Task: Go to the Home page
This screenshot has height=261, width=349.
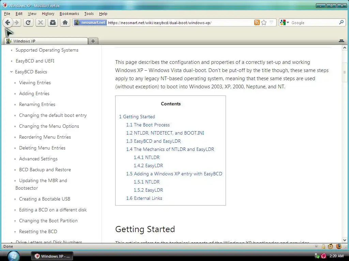Action: [65, 22]
